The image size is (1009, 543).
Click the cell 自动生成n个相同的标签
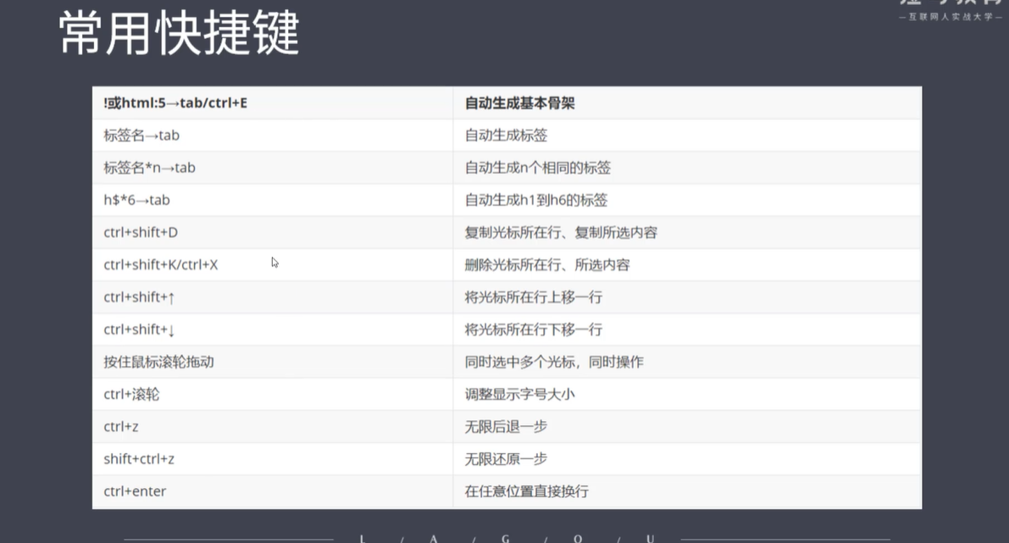point(687,168)
